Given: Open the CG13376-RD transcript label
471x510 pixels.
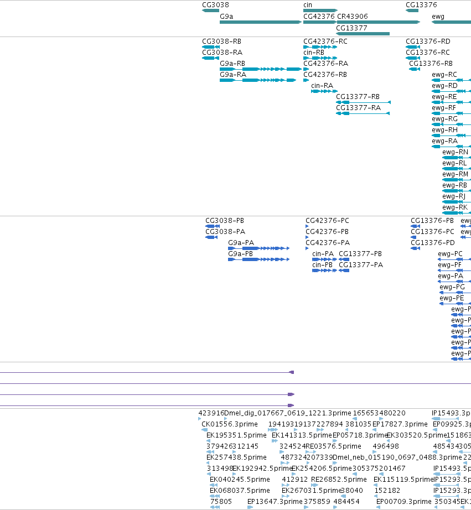Looking at the screenshot, I should 428,41.
